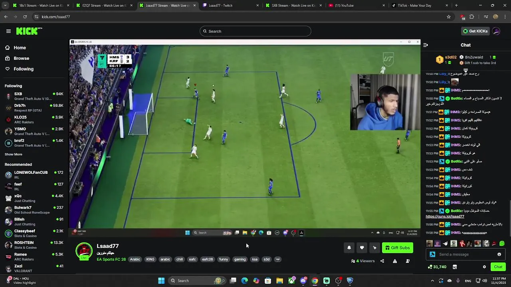Click the 'KING' tag
511x287 pixels.
tap(150, 259)
